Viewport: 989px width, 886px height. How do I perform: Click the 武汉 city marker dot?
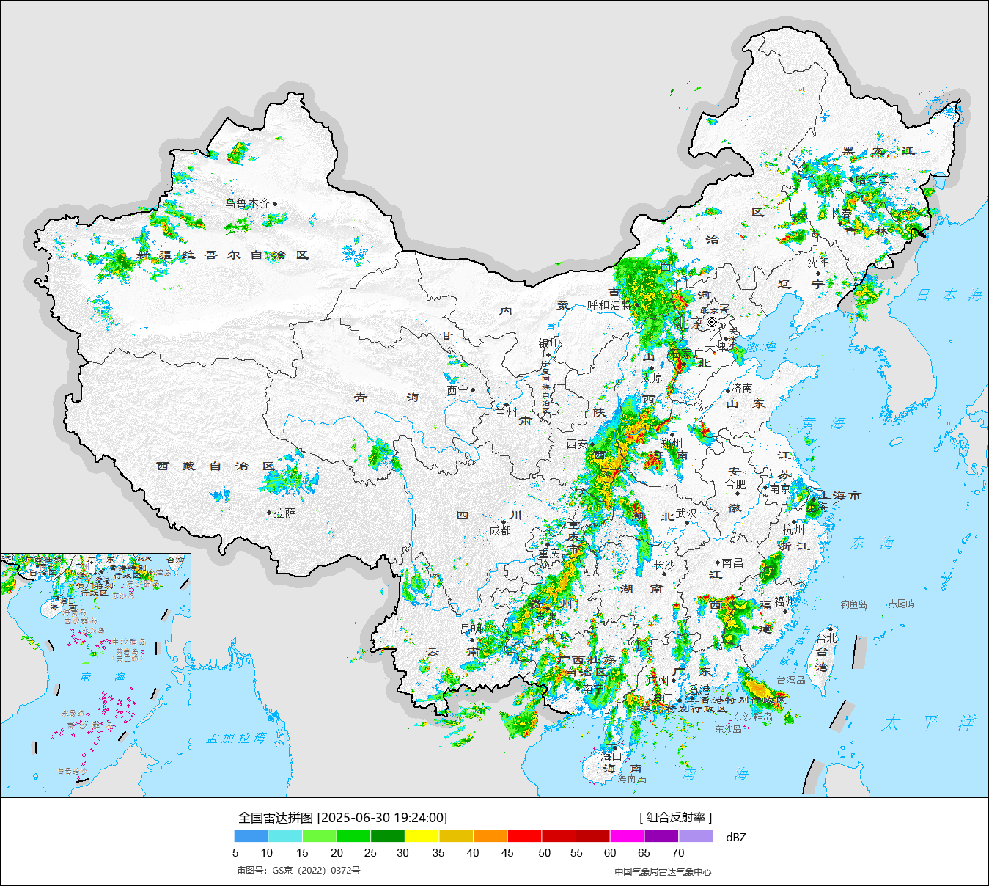687,522
